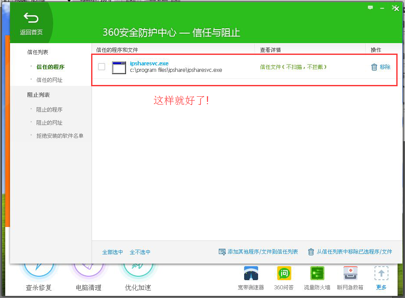Click the 宽带测速器 label

[251, 288]
